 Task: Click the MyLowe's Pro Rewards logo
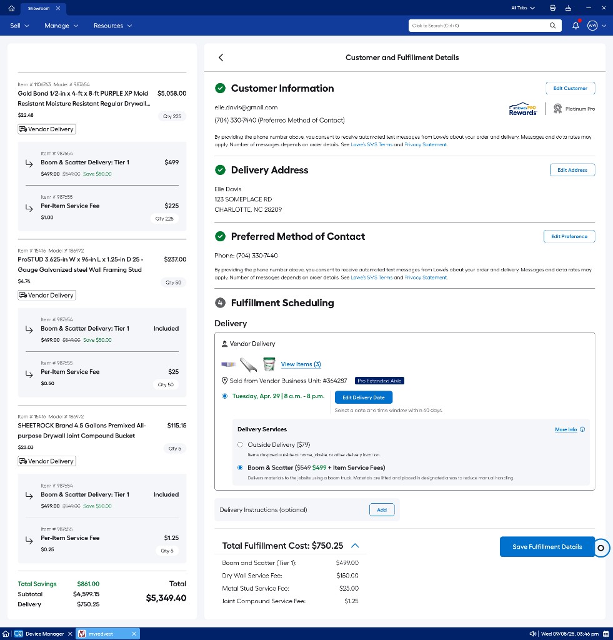(x=523, y=109)
